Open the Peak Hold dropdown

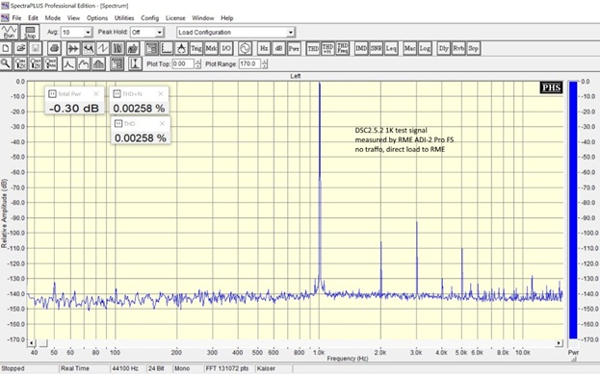coord(160,33)
